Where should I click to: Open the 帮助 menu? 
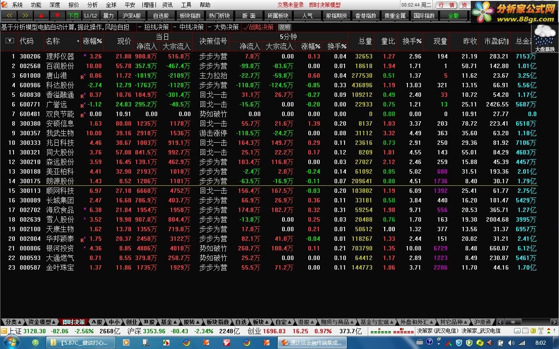click(205, 5)
